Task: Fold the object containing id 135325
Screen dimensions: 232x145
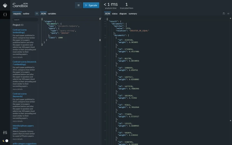Action: [105, 121]
